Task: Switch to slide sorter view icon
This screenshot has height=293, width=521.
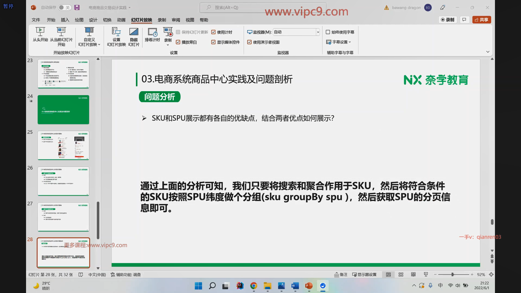Action: (x=401, y=275)
